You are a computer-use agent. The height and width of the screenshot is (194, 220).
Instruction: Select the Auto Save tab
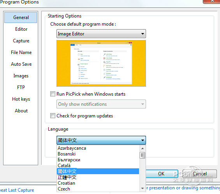tap(21, 64)
